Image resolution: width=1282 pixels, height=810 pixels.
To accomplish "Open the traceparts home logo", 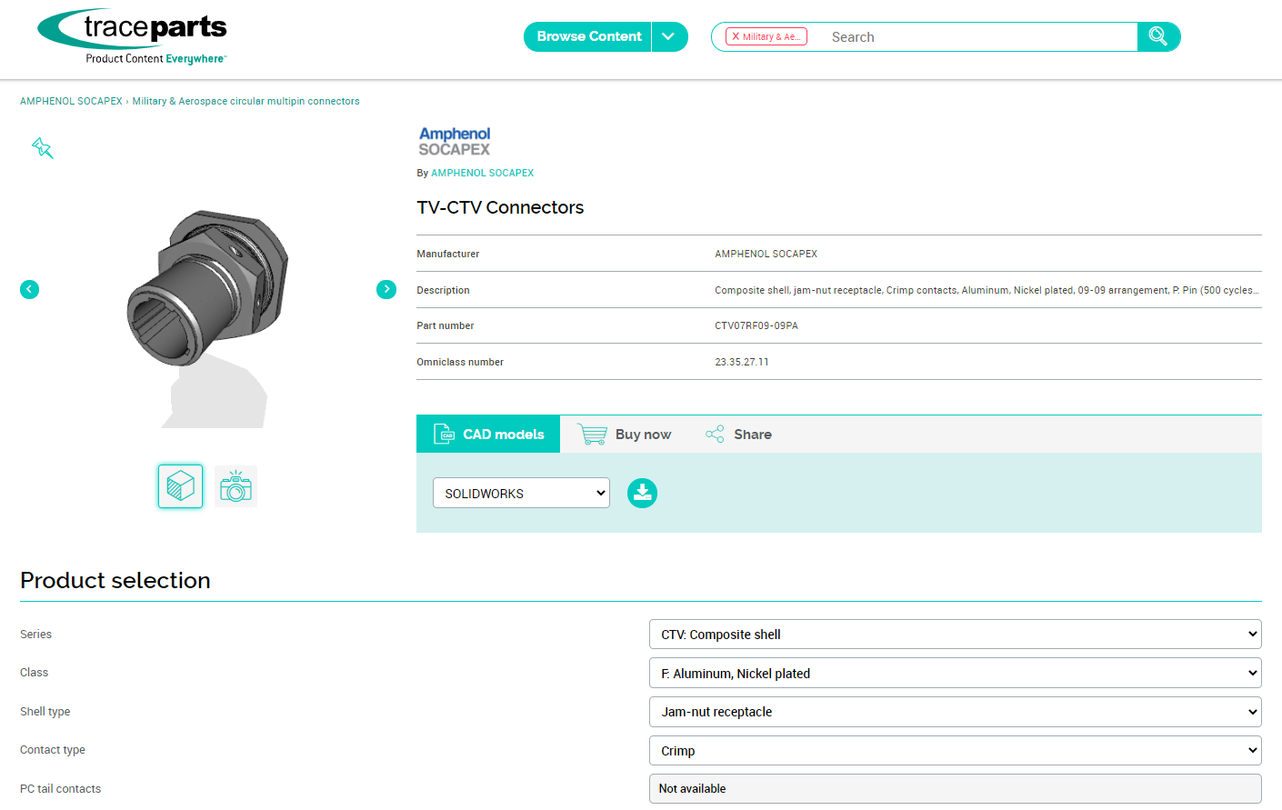I will (x=133, y=36).
